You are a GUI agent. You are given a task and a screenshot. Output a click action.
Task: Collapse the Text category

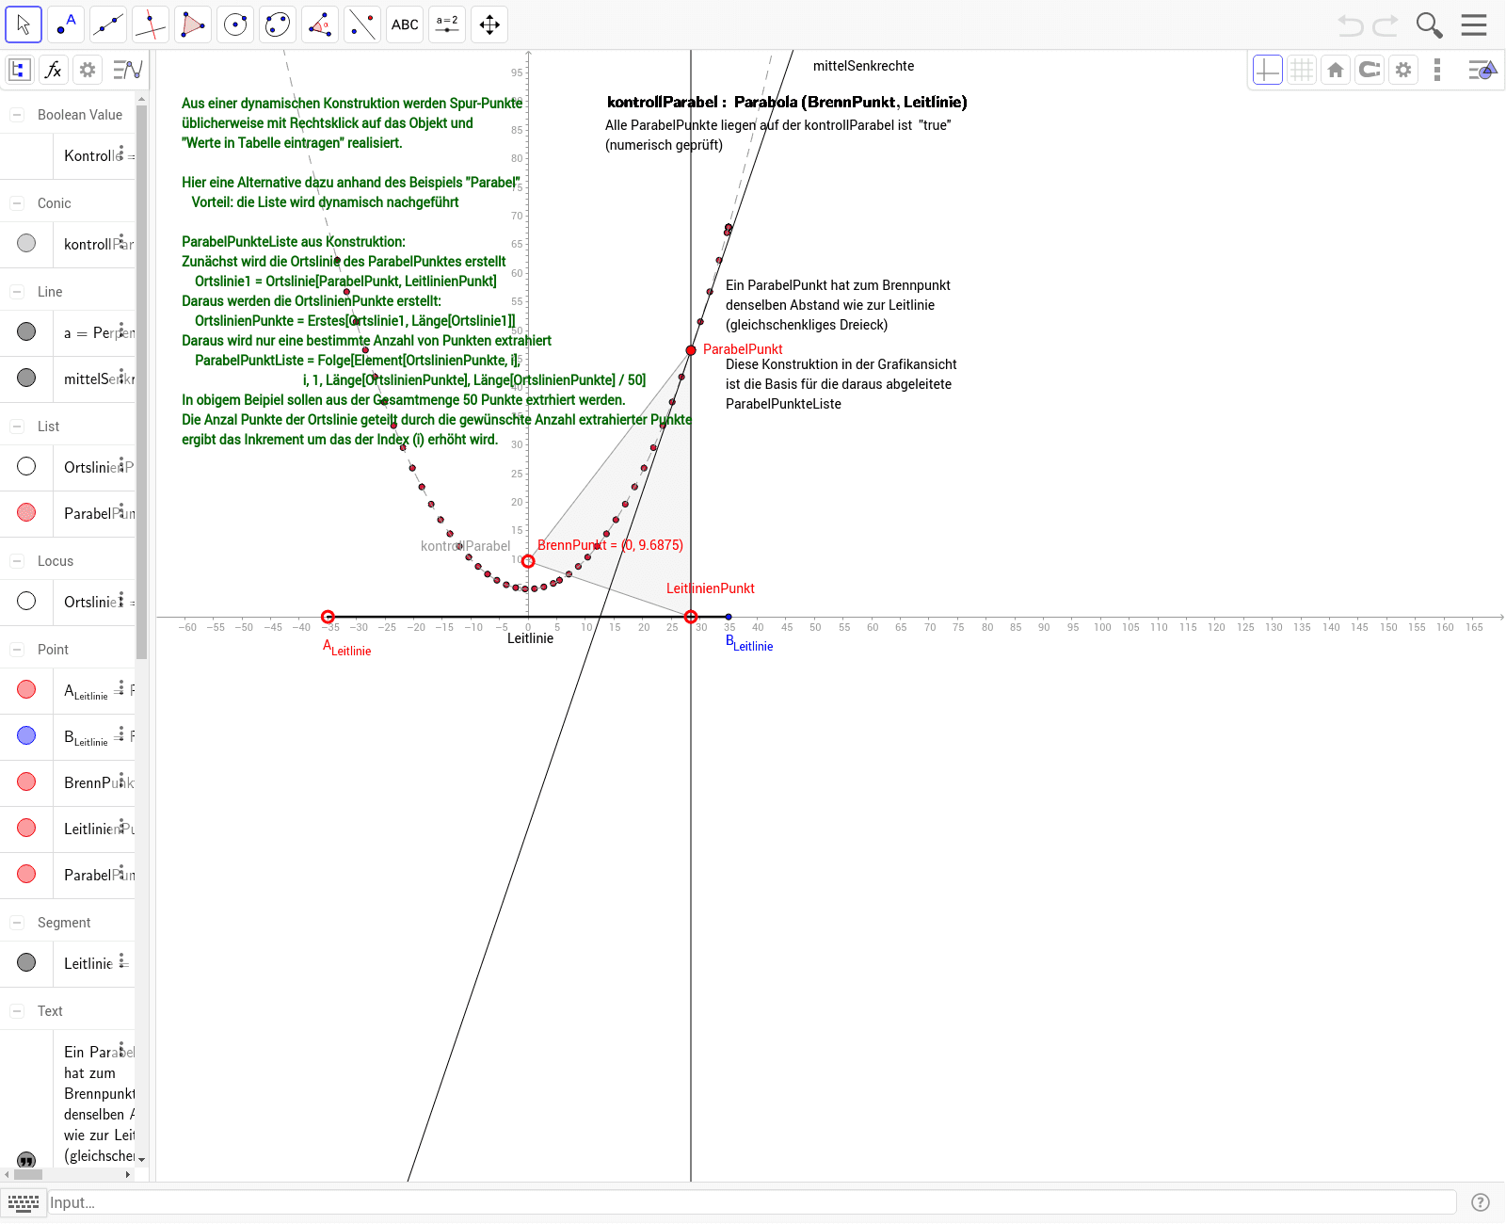(x=17, y=1011)
